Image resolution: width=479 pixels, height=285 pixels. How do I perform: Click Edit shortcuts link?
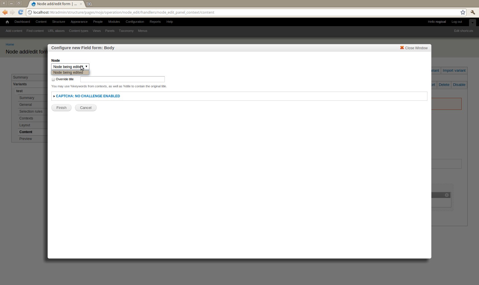pyautogui.click(x=464, y=31)
